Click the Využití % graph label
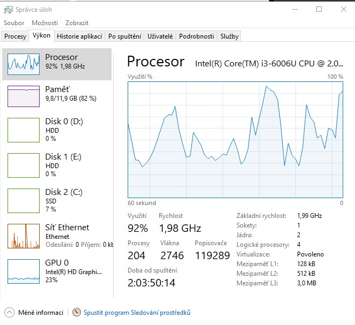This screenshot has width=355, height=325. 140,77
